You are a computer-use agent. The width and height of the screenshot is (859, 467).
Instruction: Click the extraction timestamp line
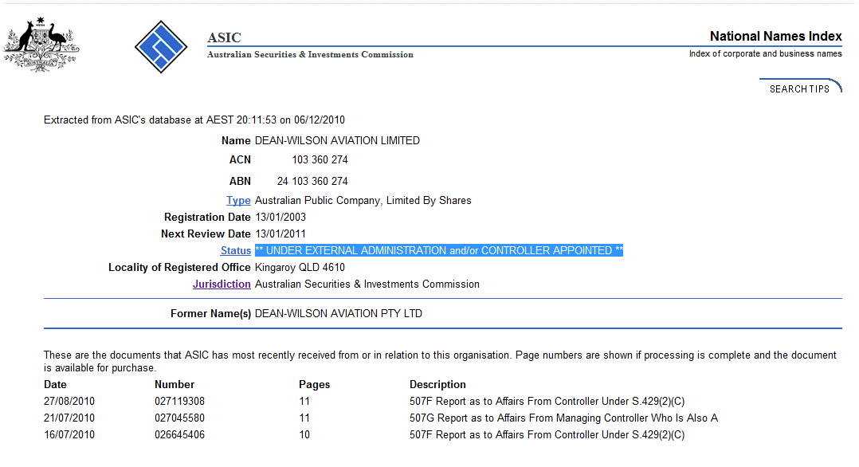[x=194, y=120]
